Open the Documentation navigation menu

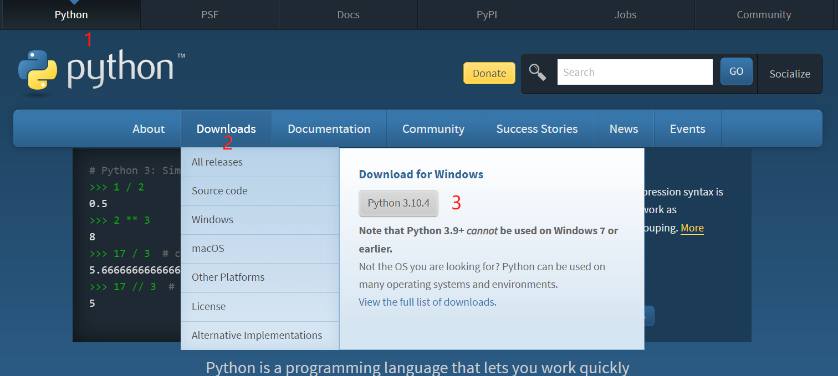pyautogui.click(x=329, y=129)
